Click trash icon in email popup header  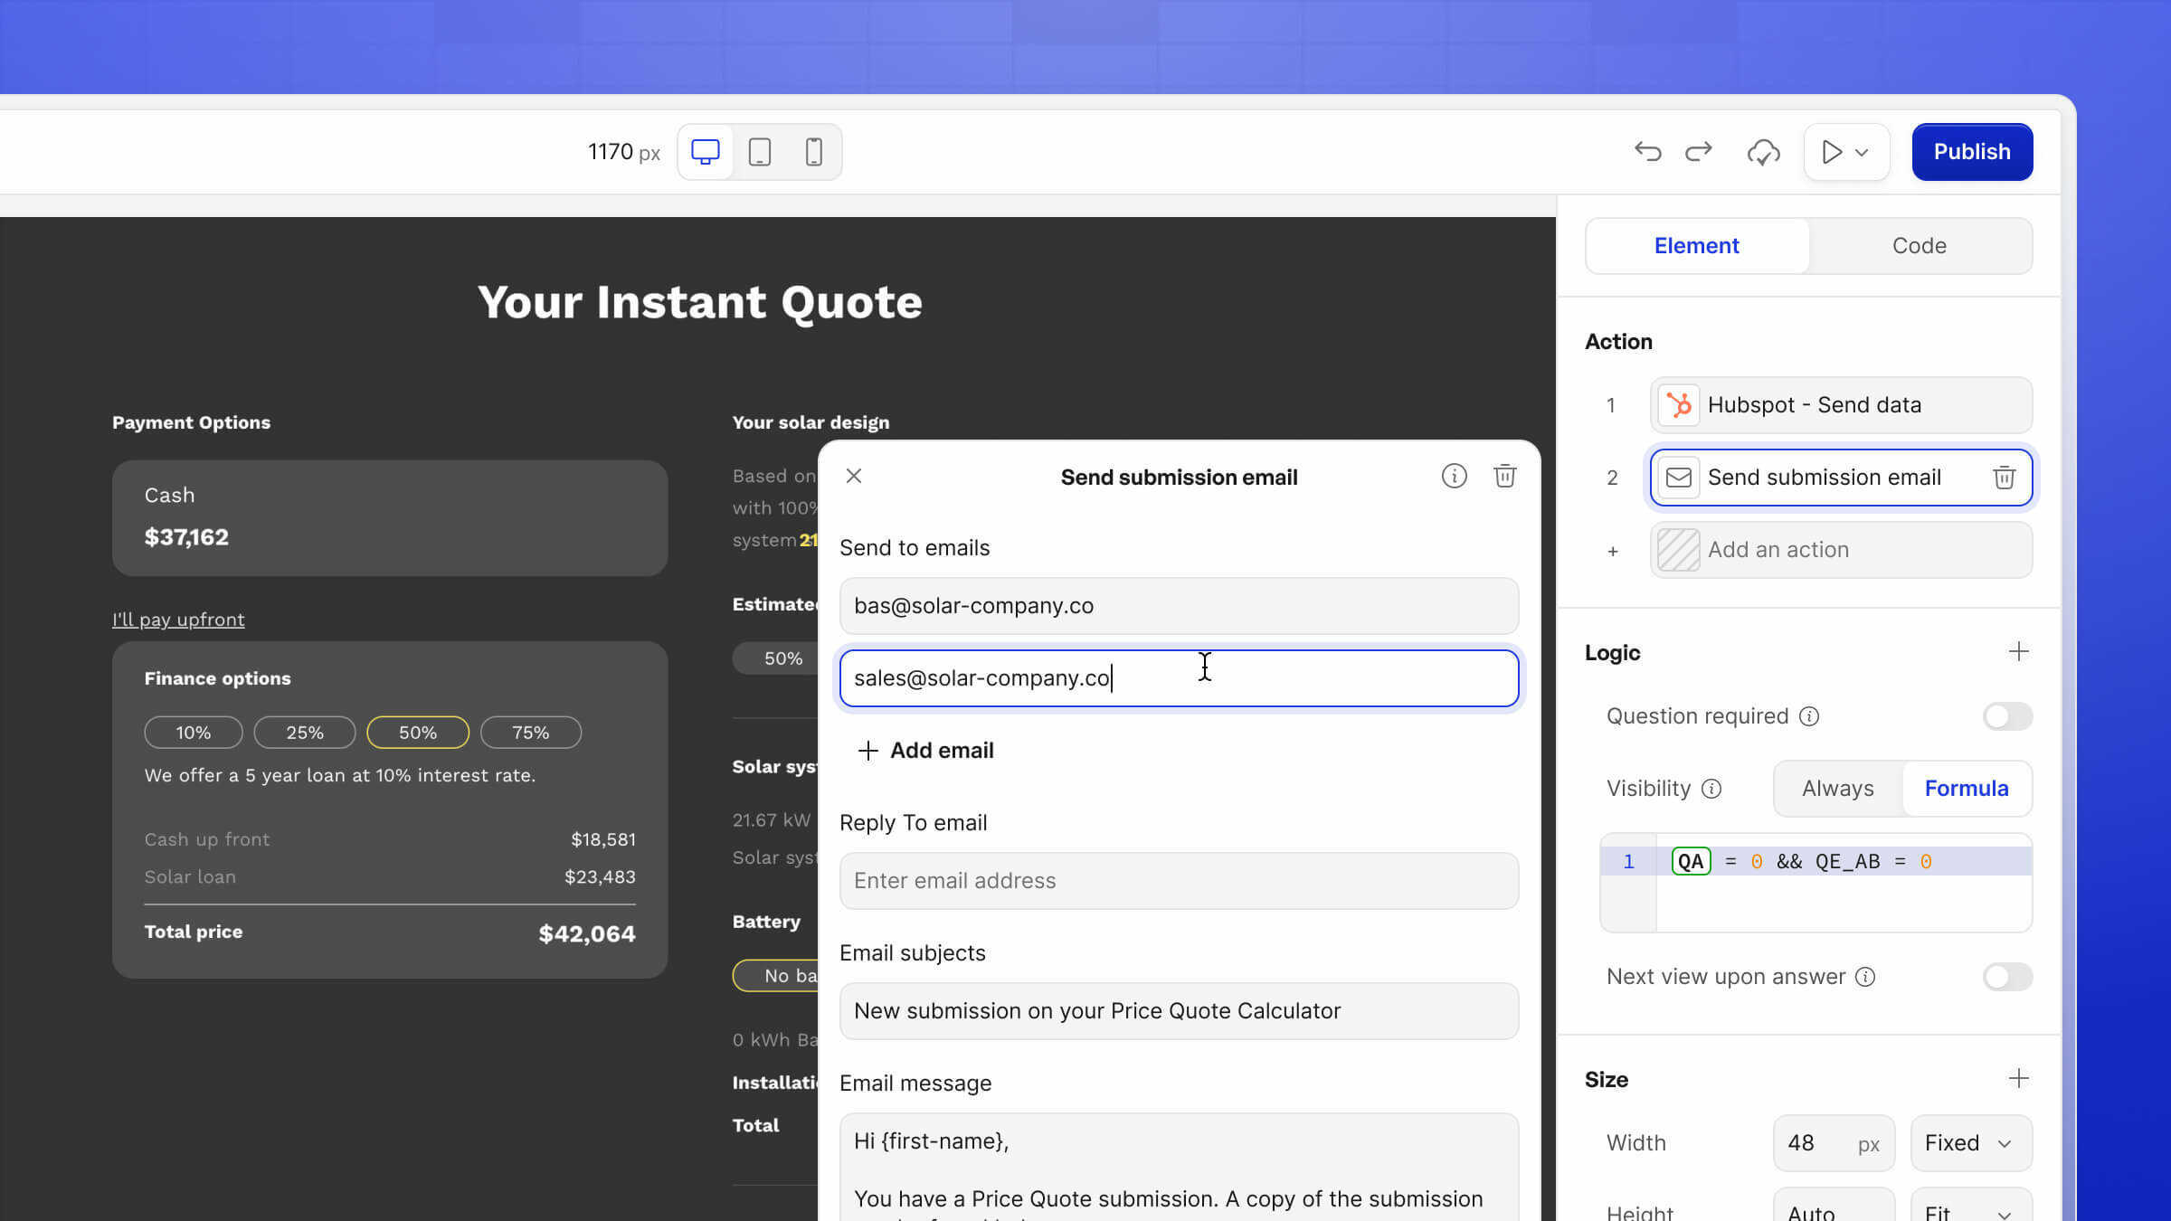pos(1504,476)
